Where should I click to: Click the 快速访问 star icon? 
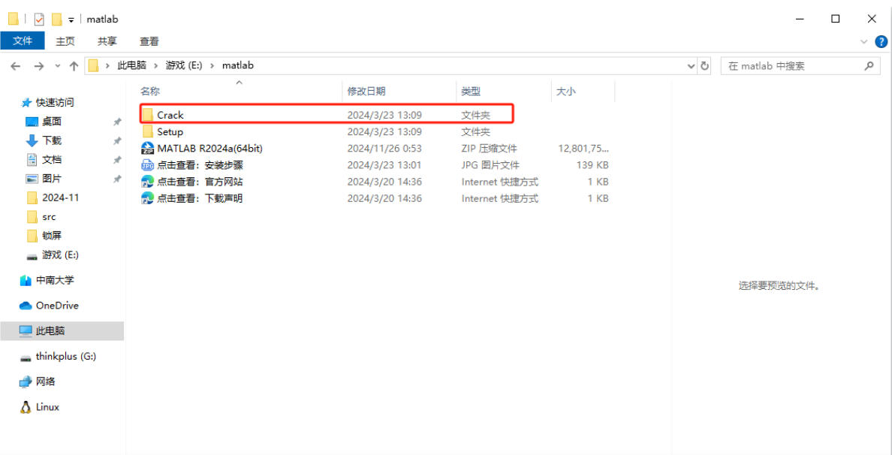(26, 103)
